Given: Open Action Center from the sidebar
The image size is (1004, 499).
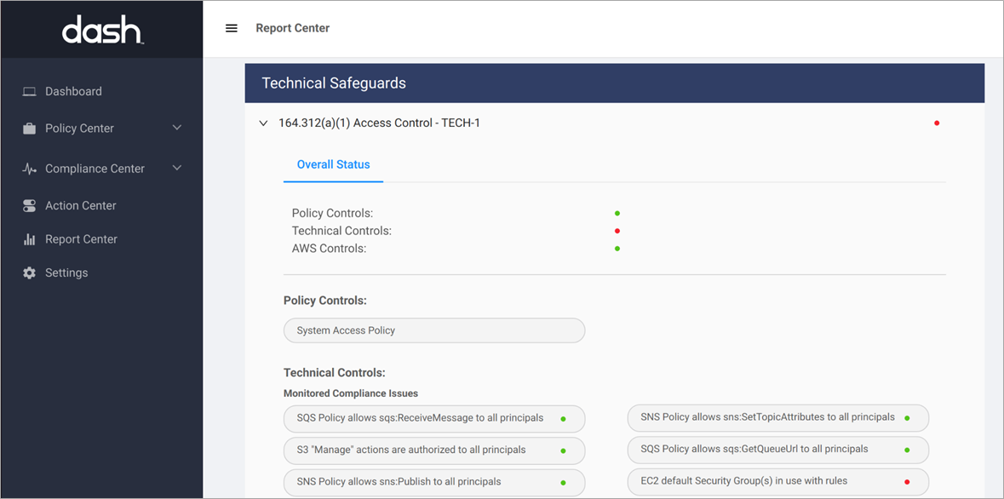Looking at the screenshot, I should pyautogui.click(x=80, y=205).
